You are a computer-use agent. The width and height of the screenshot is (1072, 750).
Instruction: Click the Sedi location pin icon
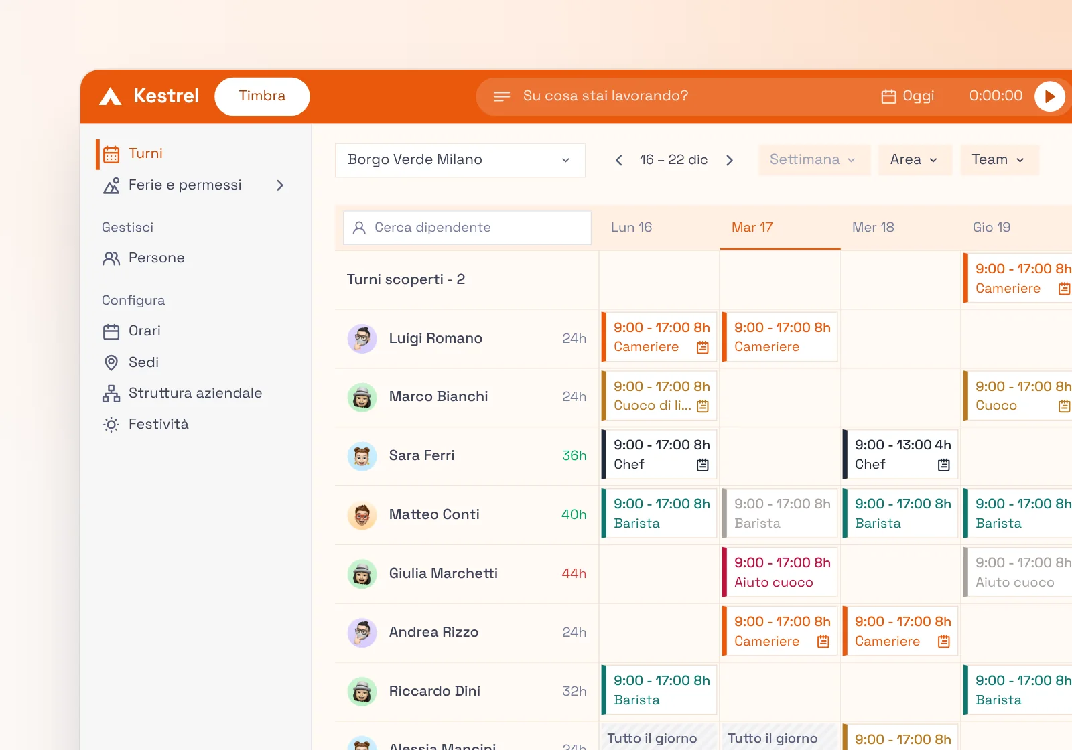(x=111, y=363)
